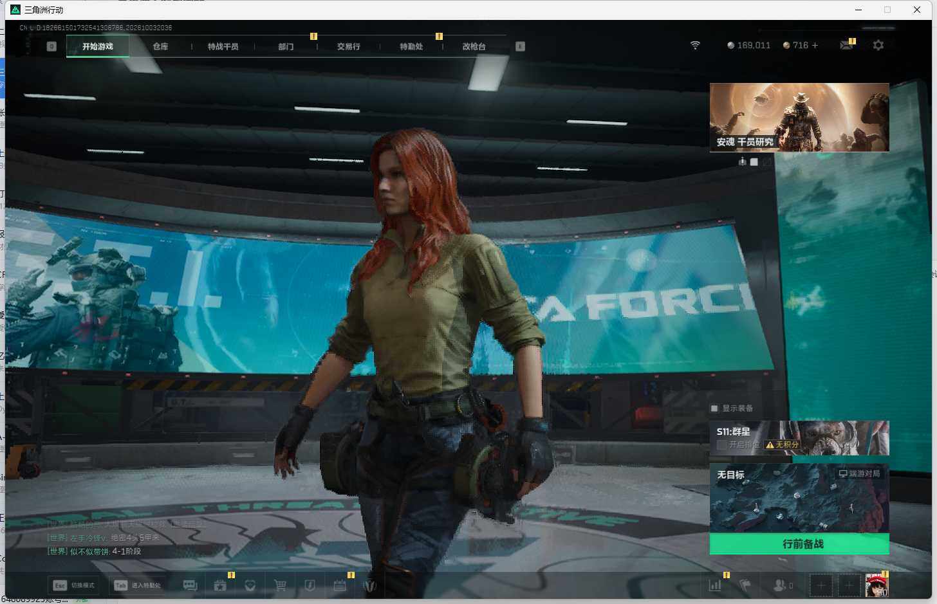Click the E key tab-switch icon
The height and width of the screenshot is (604, 937).
click(521, 46)
